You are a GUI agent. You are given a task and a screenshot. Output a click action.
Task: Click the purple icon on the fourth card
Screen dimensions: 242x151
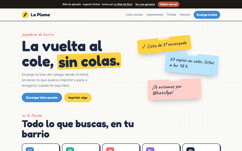[150, 149]
